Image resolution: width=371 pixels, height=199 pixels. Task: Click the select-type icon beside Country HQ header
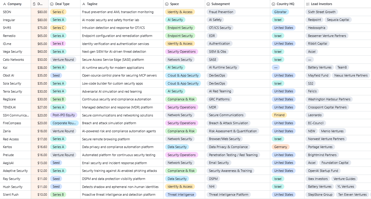274,4
